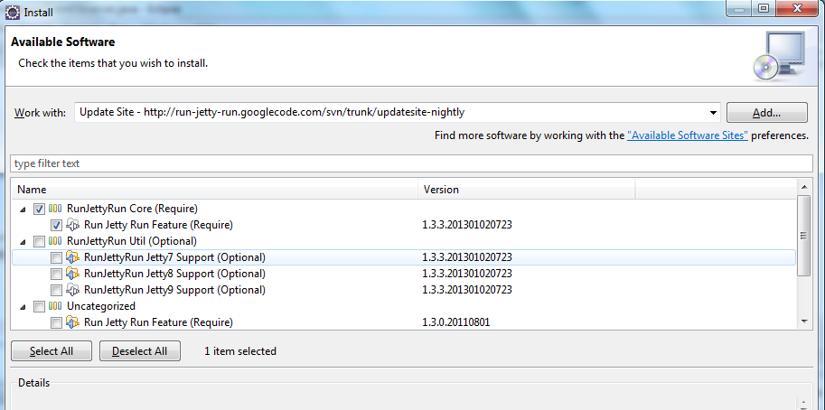Click feature icon beside Jetty8 Support
Image resolution: width=825 pixels, height=410 pixels.
(72, 274)
